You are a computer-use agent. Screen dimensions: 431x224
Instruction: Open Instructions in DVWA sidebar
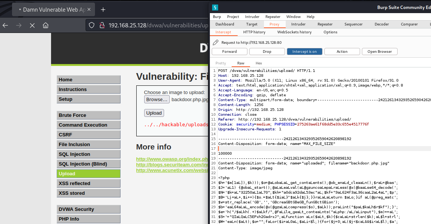tap(89, 90)
